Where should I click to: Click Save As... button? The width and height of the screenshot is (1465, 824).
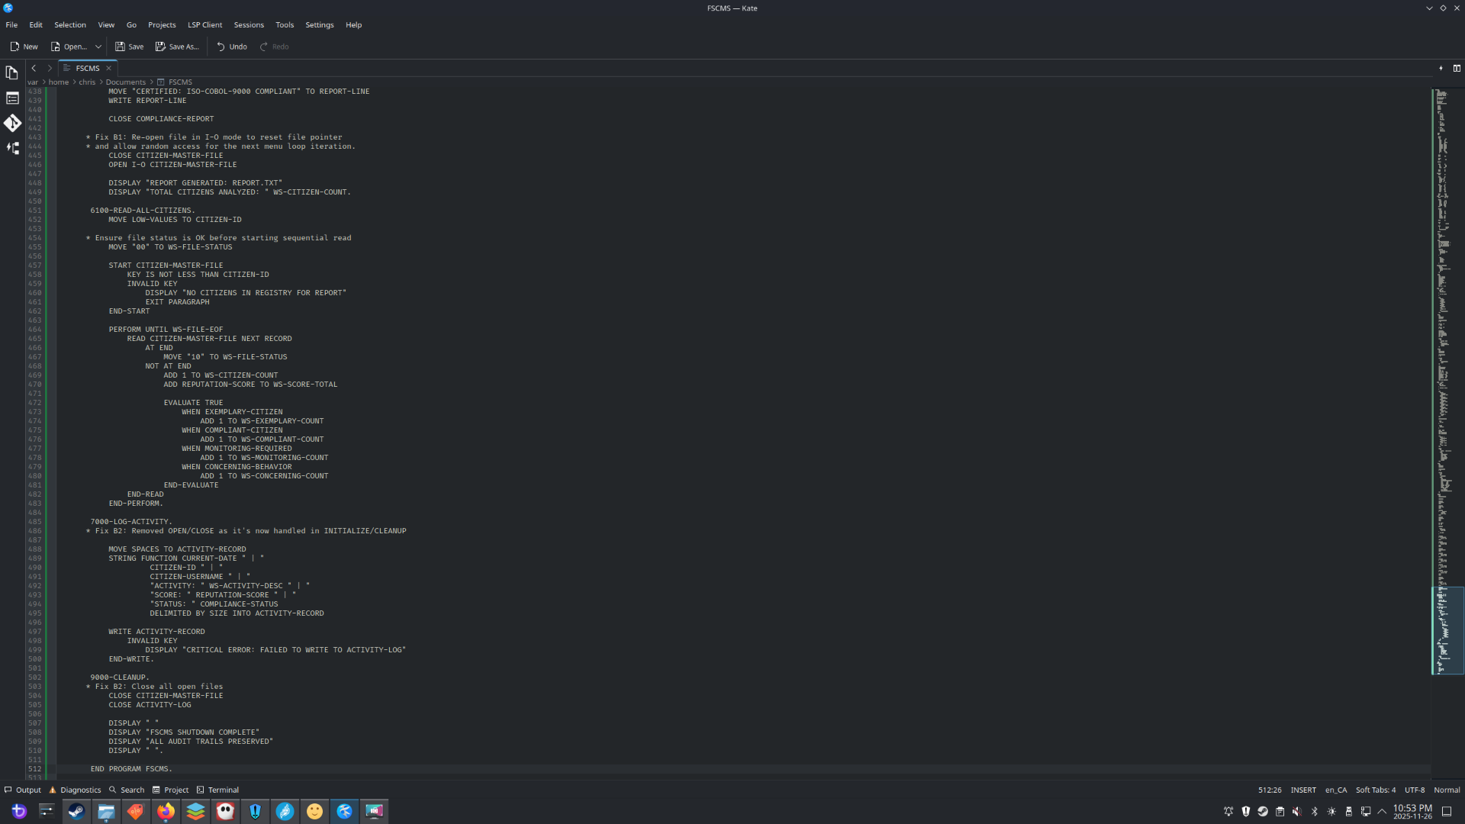point(177,47)
